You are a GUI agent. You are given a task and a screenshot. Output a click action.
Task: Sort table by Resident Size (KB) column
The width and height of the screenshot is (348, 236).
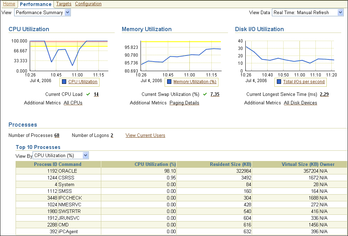coord(230,165)
